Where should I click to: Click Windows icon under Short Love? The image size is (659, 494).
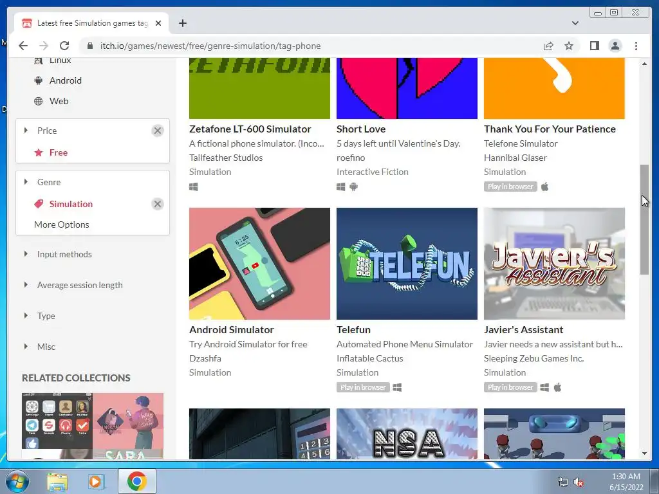click(x=341, y=187)
